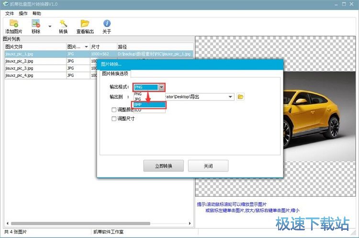This screenshot has width=359, height=238.
Task: Click the JPG type cell of jisuxz_pic_2.jpg
Action: 79,61
